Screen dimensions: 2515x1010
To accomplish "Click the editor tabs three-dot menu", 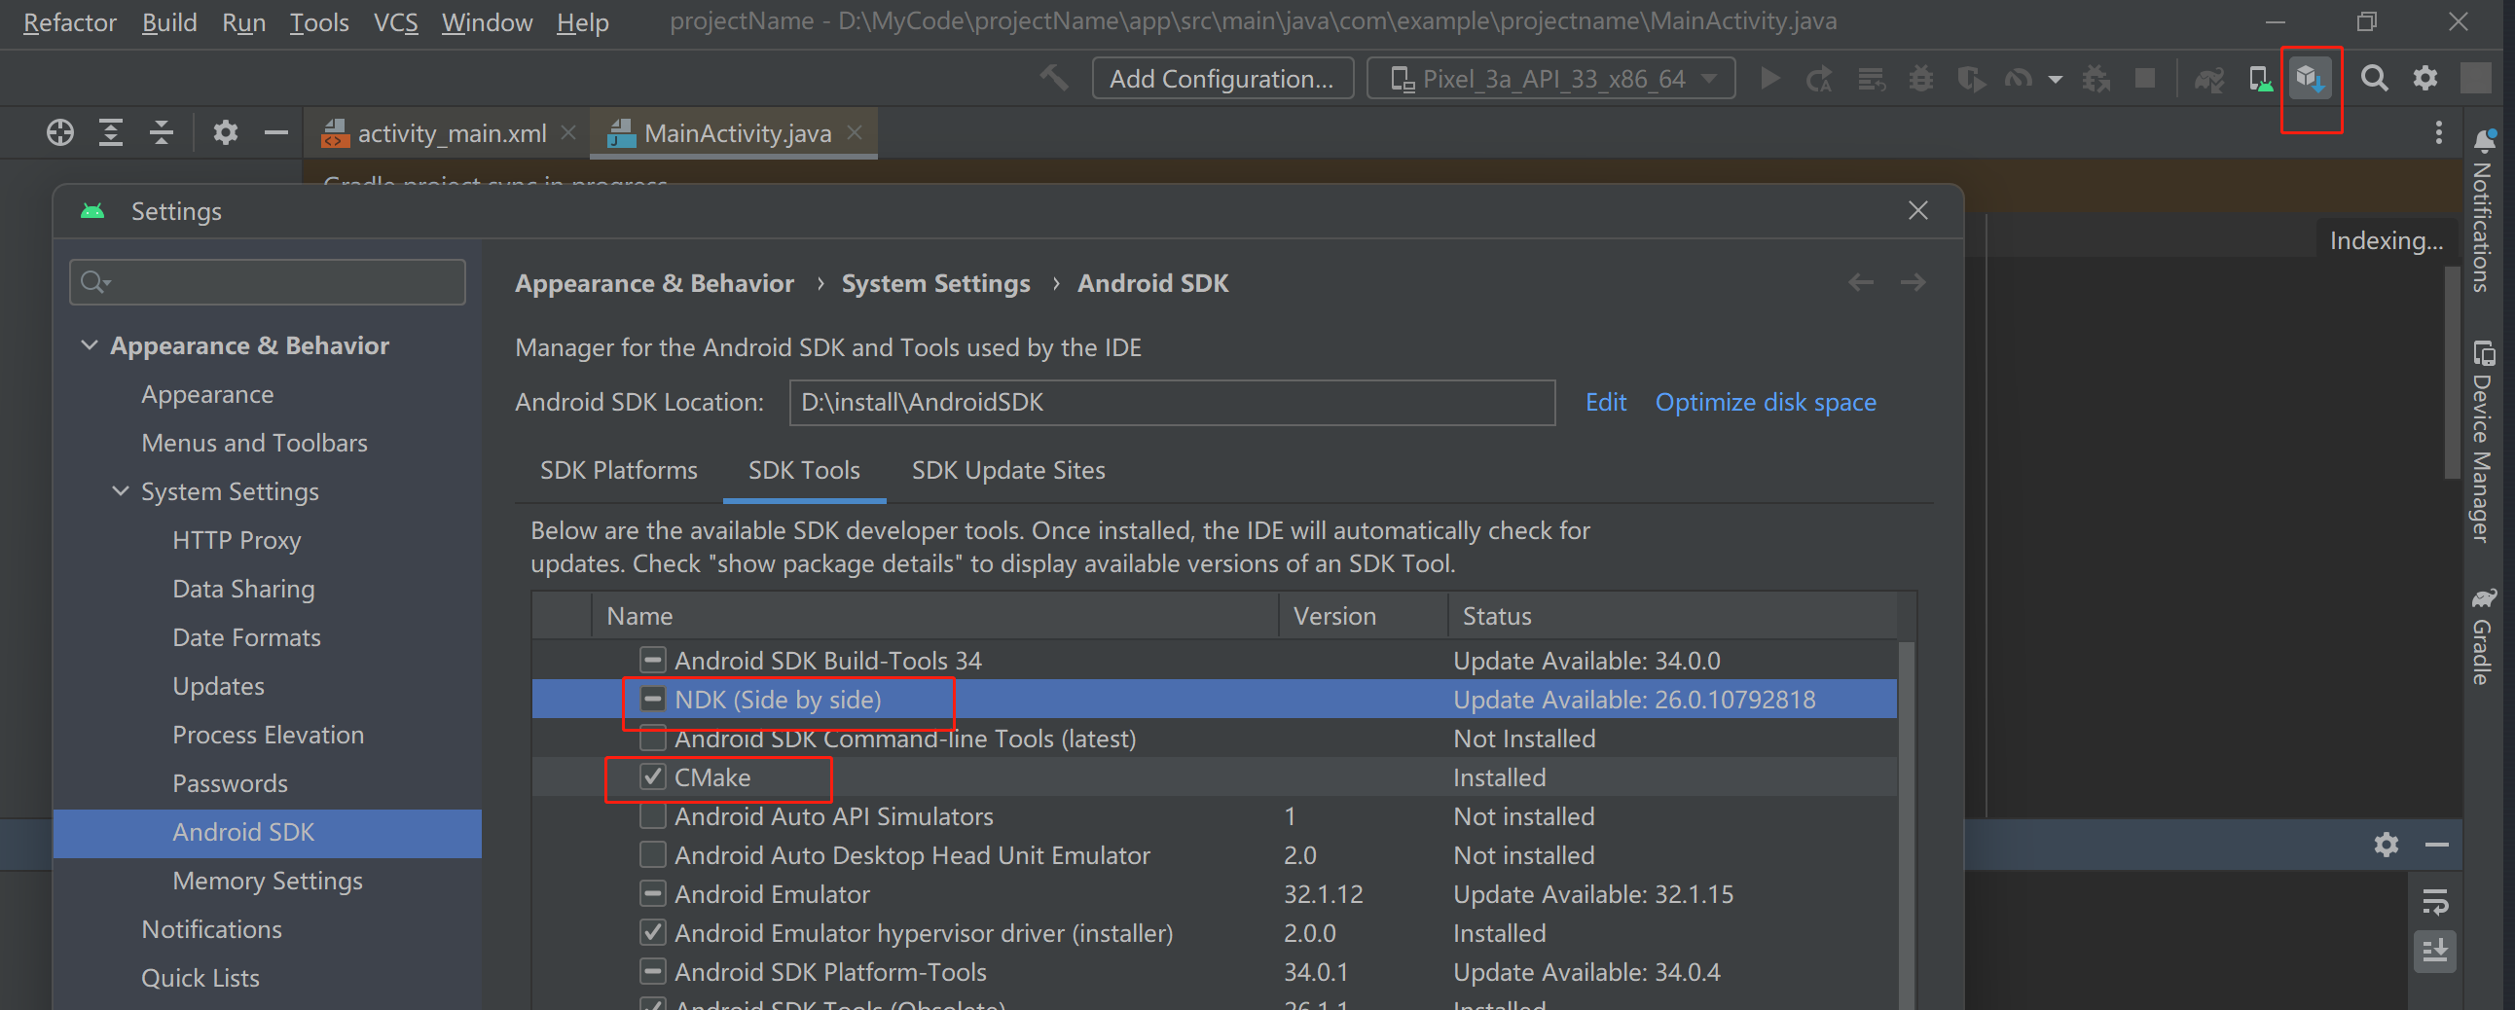I will [2439, 132].
